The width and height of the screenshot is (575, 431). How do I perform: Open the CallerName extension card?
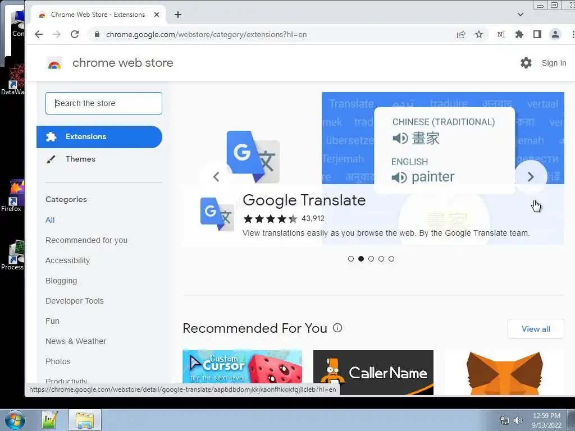tap(373, 373)
